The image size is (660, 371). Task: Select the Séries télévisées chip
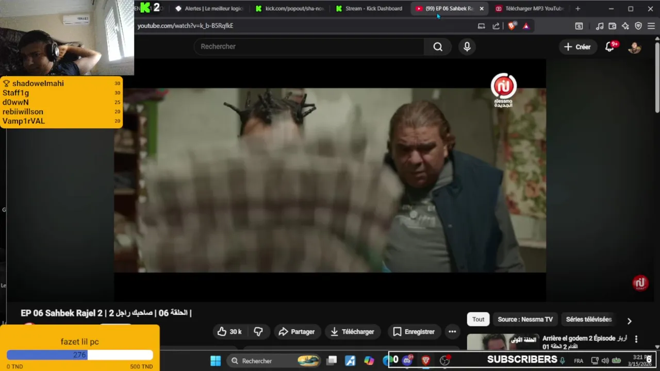click(x=589, y=319)
